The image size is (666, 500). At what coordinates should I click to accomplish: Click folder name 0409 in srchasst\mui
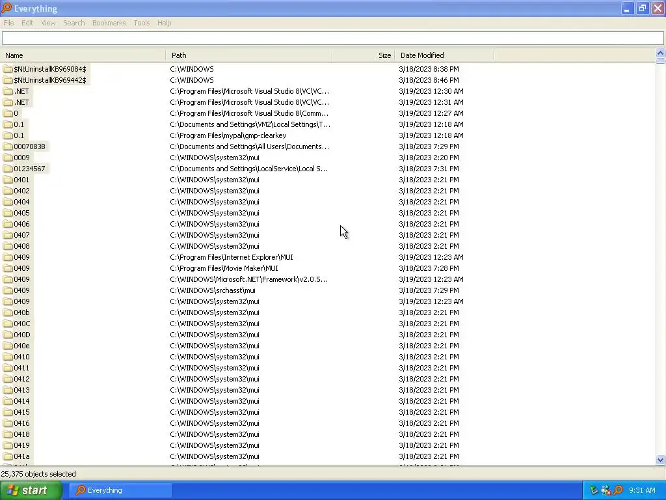pyautogui.click(x=21, y=290)
